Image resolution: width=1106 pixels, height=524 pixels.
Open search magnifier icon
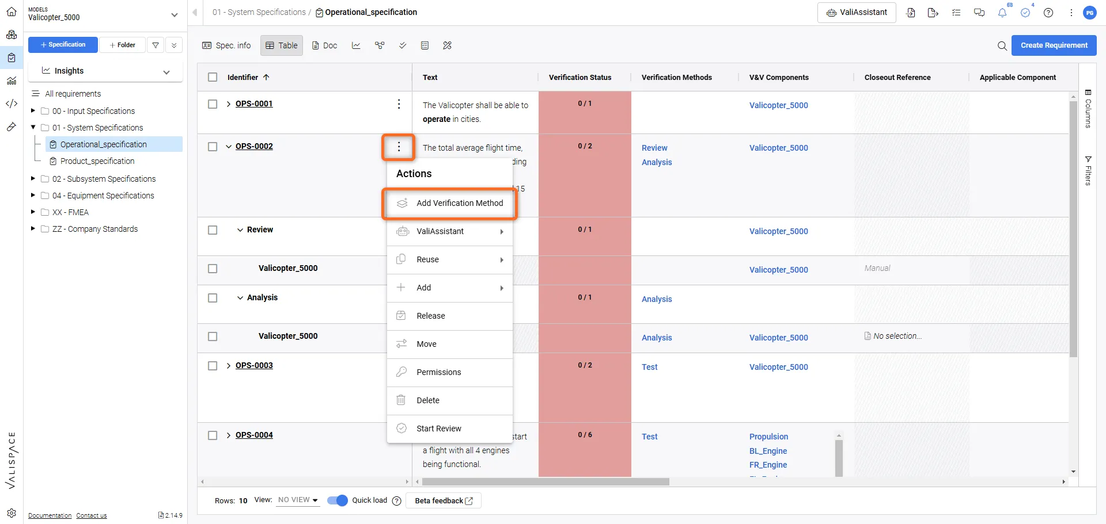click(1002, 45)
